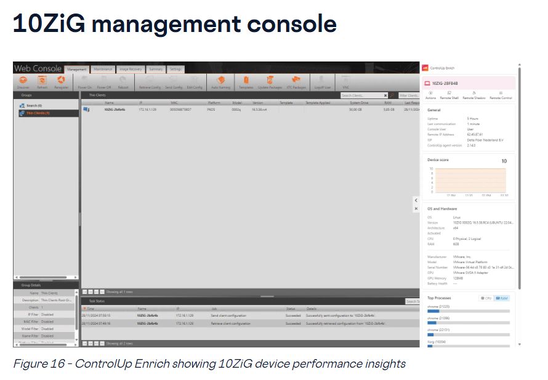Click the search icon next to Search Clients
This screenshot has height=380, width=548.
pos(392,95)
